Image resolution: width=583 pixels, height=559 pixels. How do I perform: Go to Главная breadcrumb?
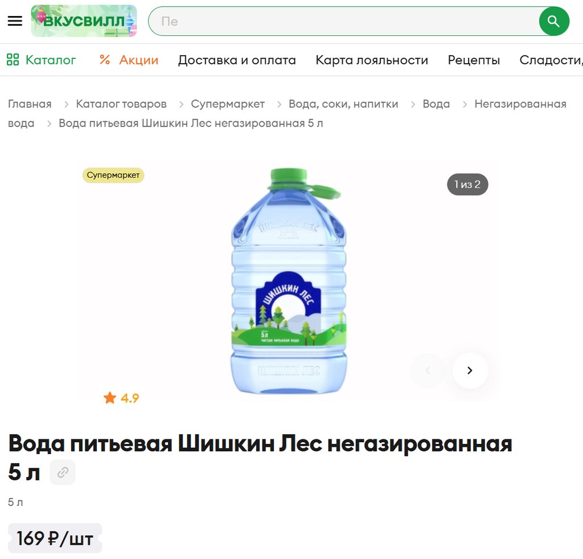tap(30, 104)
